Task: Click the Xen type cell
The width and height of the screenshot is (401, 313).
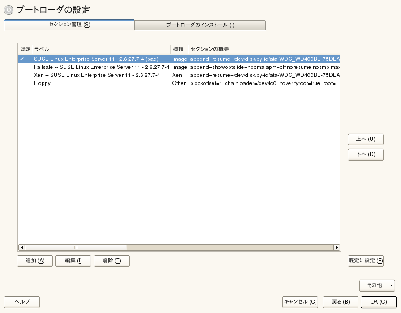Action: pyautogui.click(x=177, y=75)
